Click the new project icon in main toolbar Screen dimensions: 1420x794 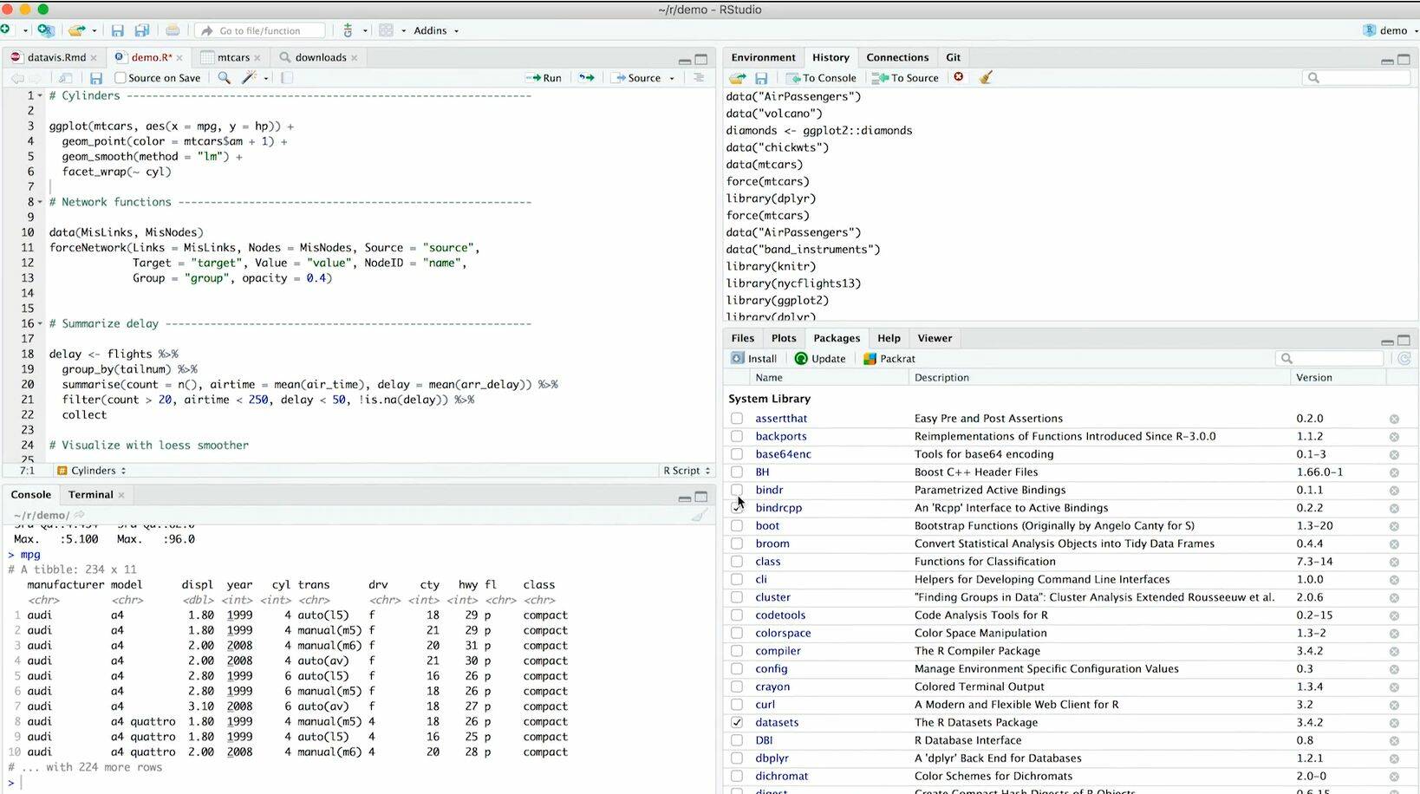pos(45,30)
